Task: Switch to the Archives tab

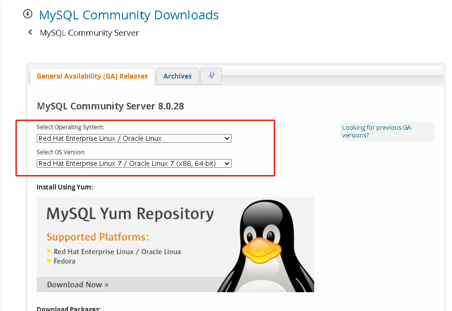Action: 177,76
